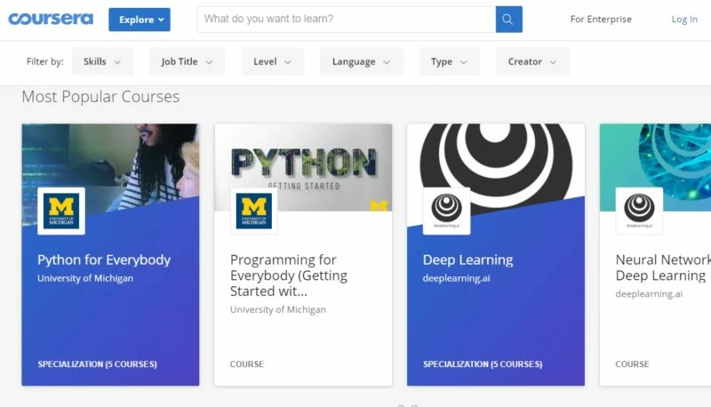
Task: Click deeplearning.ai logo on Neural Networks card
Action: [x=639, y=211]
